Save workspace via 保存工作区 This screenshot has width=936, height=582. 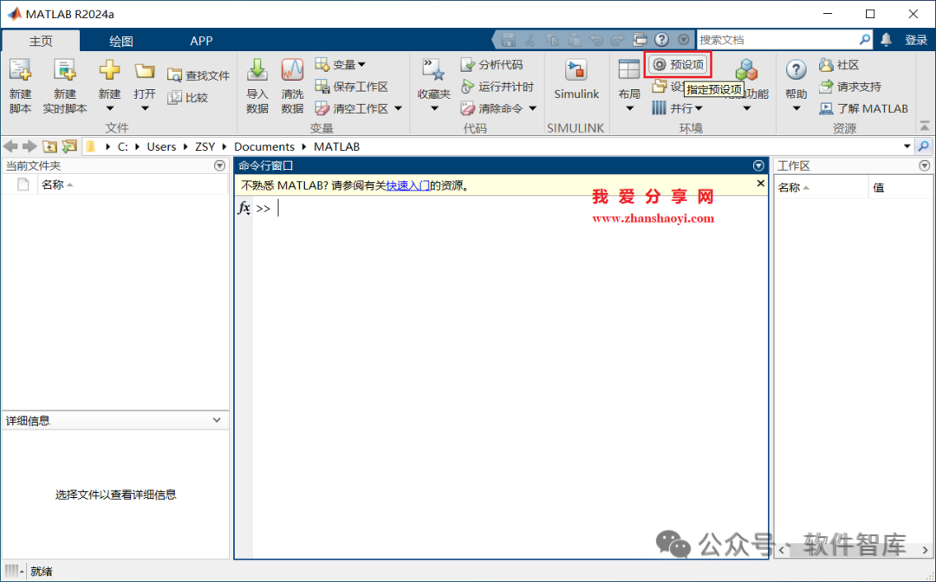click(x=352, y=87)
